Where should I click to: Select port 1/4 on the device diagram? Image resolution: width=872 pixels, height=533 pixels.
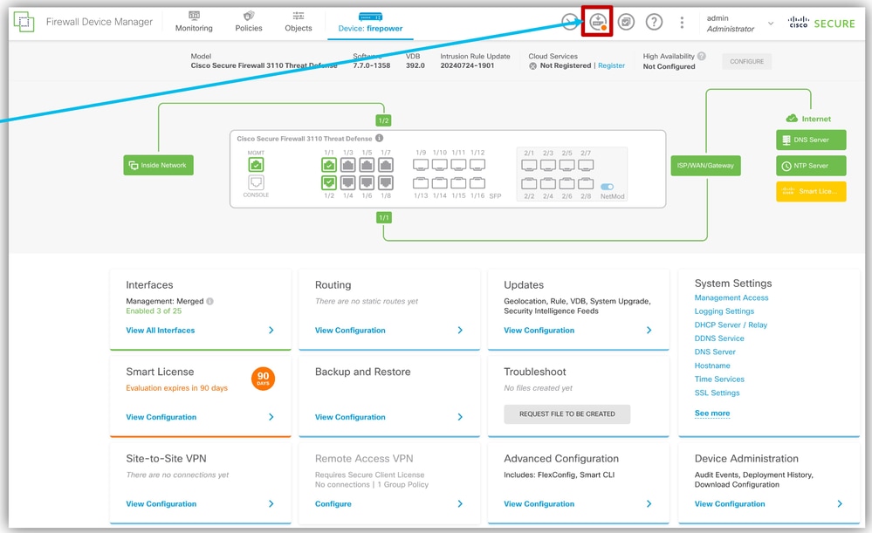(348, 182)
